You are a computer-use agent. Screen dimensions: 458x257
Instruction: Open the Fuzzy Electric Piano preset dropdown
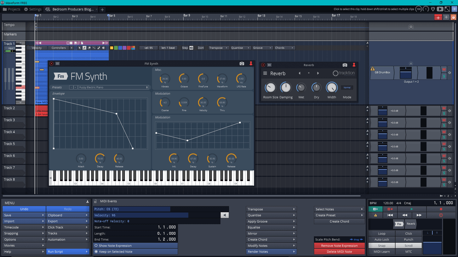(x=113, y=87)
